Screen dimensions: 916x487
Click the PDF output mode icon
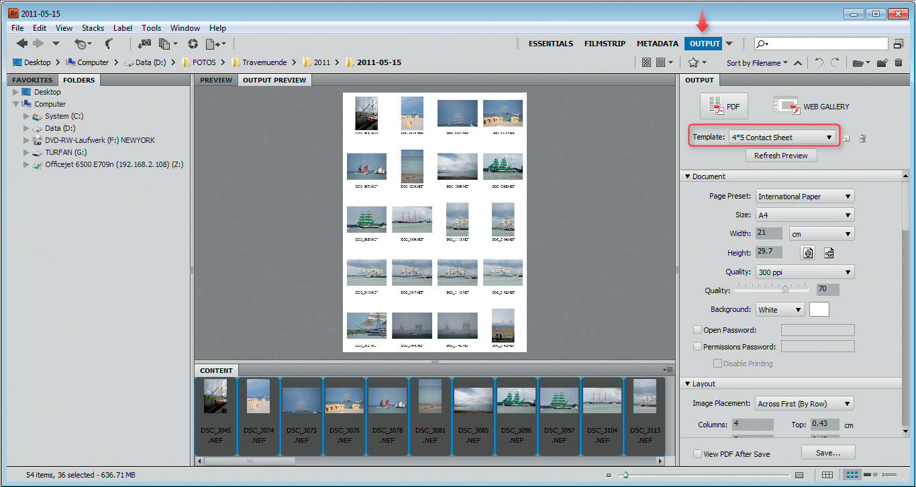coord(723,106)
